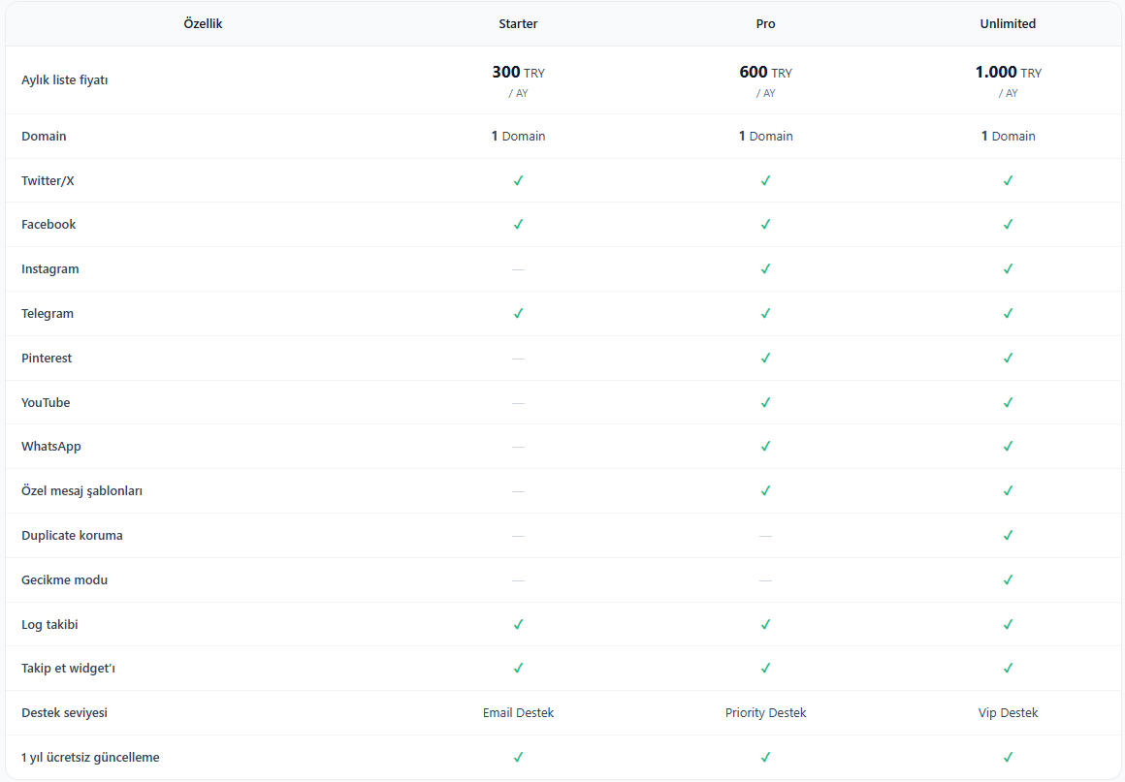Click the WhatsApp checkmark under Pro
The width and height of the screenshot is (1125, 782).
(x=765, y=446)
